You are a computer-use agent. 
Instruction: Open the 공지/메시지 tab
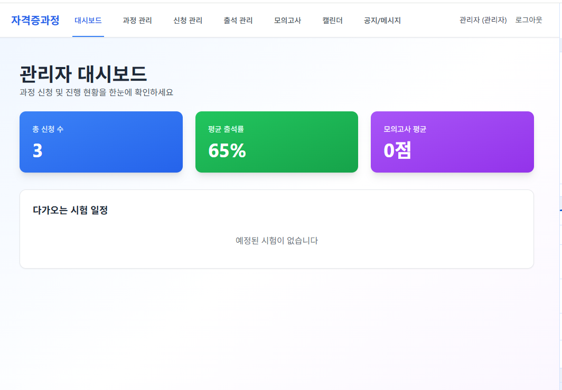[x=381, y=20]
